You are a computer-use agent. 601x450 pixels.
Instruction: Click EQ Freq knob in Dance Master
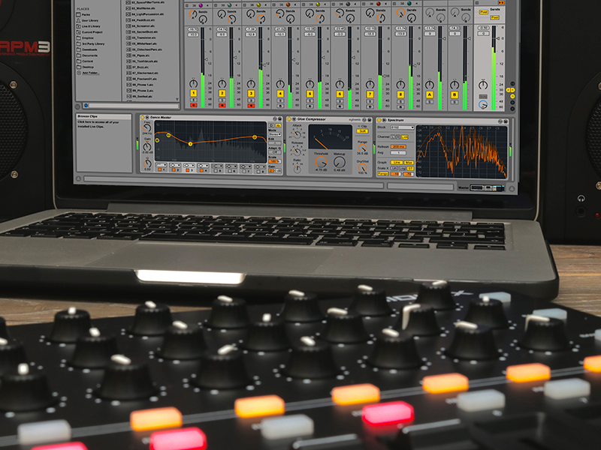(x=146, y=128)
